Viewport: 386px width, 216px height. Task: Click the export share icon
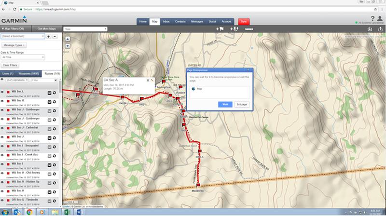[380, 29]
